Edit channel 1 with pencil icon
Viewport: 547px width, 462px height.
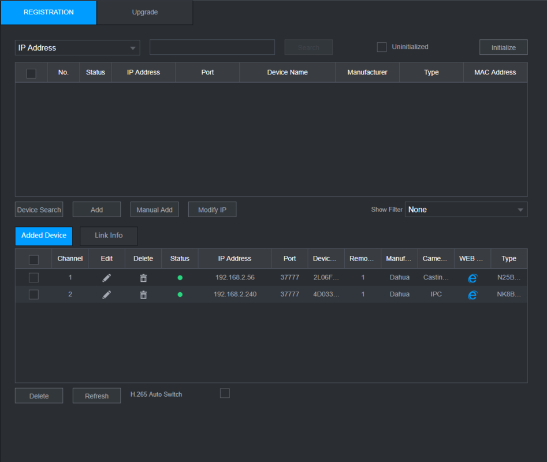[x=106, y=278]
